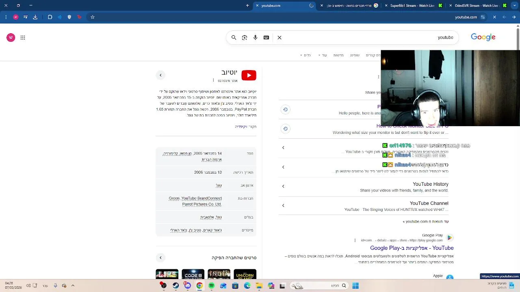Click the red YouTube logo in knowledge panel

pyautogui.click(x=249, y=75)
